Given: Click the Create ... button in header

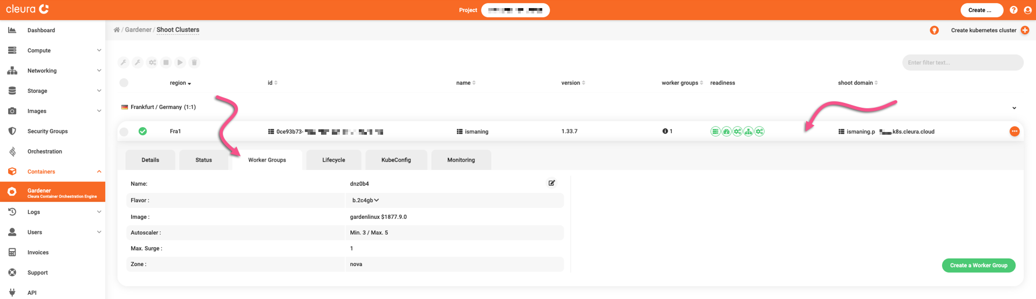Looking at the screenshot, I should [x=982, y=10].
